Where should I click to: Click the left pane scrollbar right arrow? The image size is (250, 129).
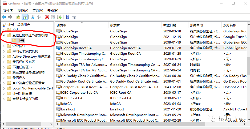coord(51,124)
